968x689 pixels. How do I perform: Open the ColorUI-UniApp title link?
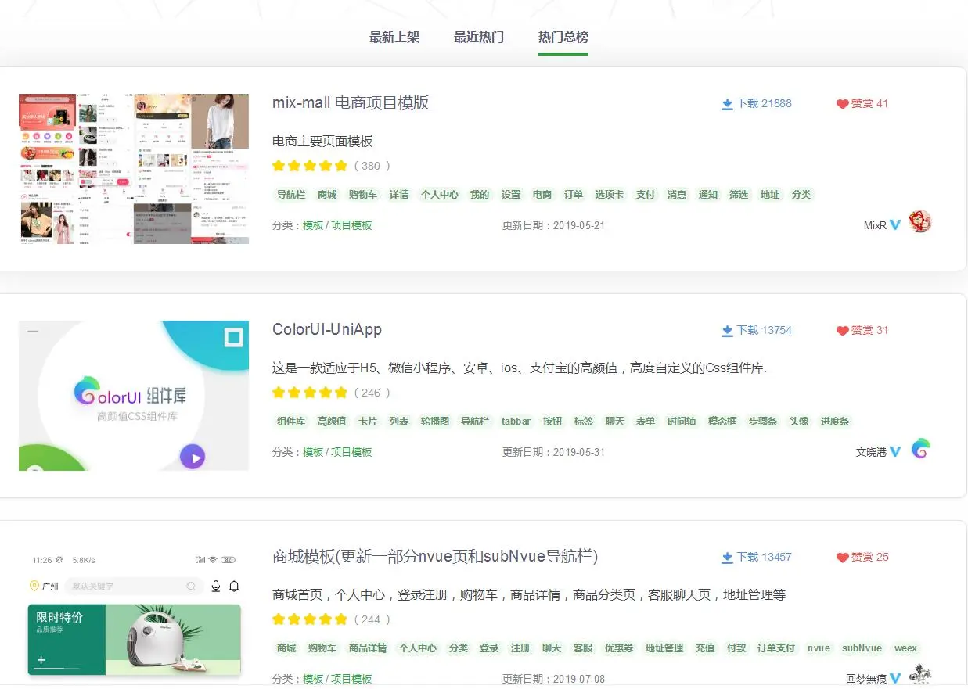click(x=327, y=329)
